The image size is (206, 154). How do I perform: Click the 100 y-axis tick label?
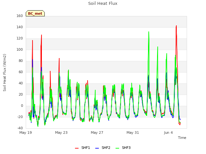pos(20,50)
